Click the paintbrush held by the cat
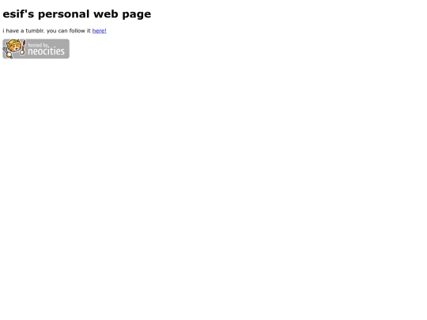This screenshot has width=427, height=320. click(23, 47)
